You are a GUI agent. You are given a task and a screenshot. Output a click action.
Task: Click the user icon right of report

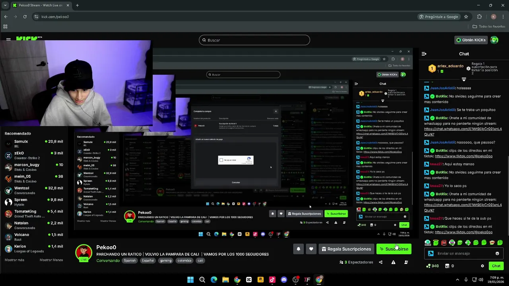tap(406, 262)
